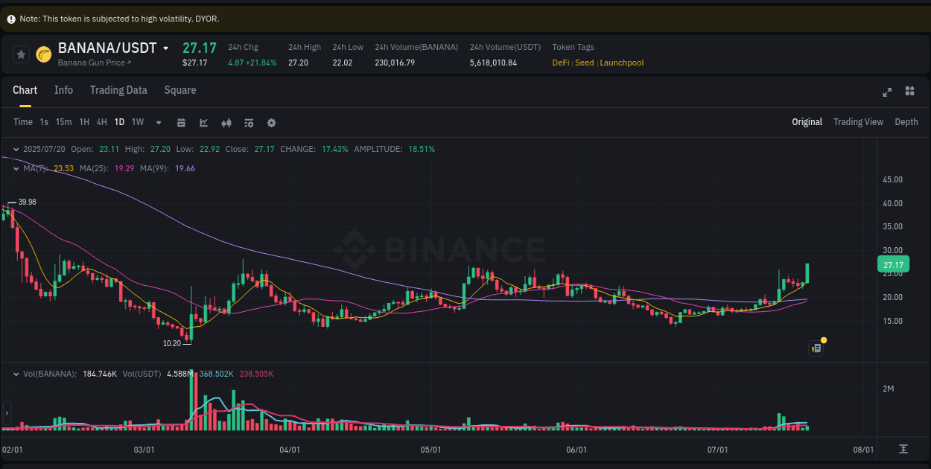Screen dimensions: 931x469
Task: Click the Launchpool token tag
Action: tap(622, 63)
